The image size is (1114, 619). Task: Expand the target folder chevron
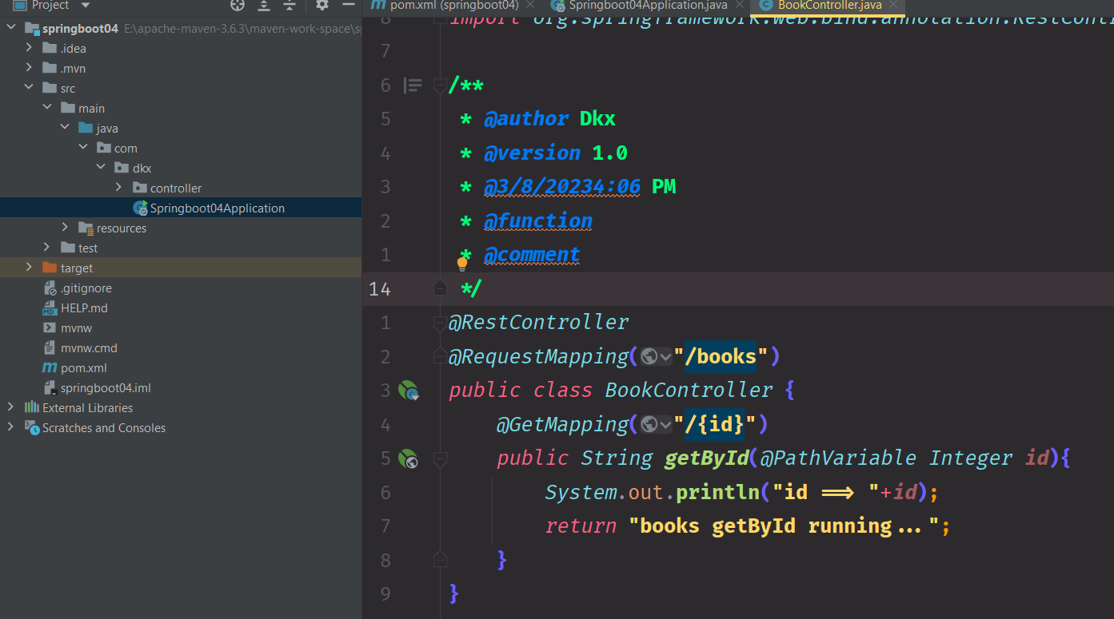[x=29, y=268]
